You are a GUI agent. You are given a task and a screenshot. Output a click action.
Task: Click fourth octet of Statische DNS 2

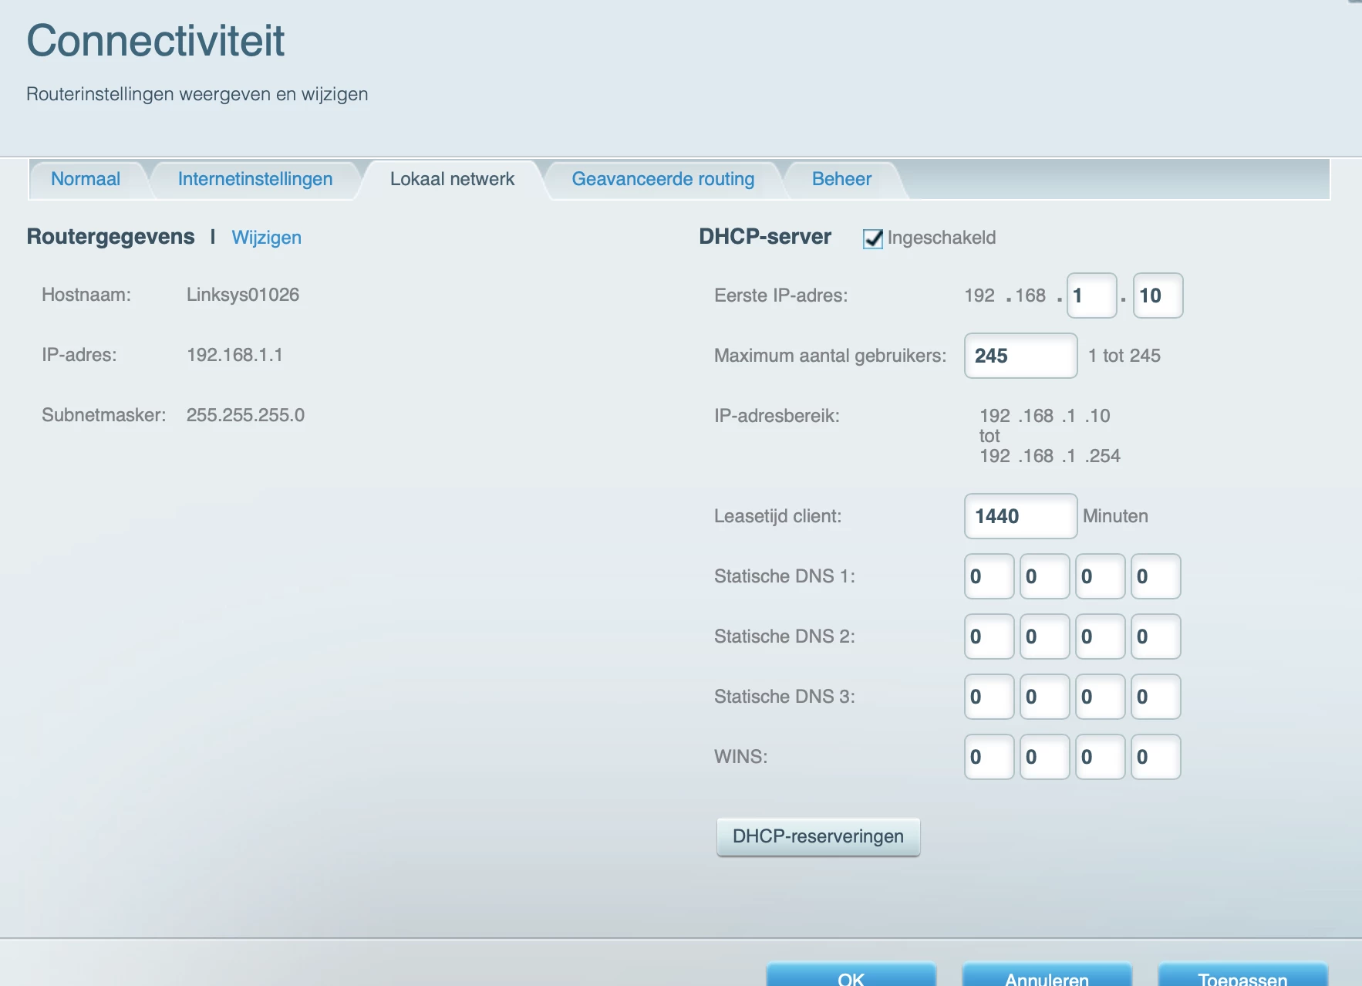point(1155,637)
